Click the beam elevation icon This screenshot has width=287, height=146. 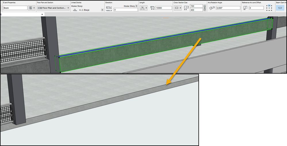click(x=109, y=9)
